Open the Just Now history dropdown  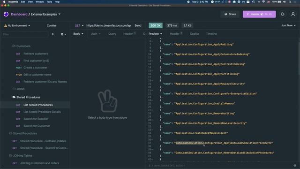pos(288,25)
